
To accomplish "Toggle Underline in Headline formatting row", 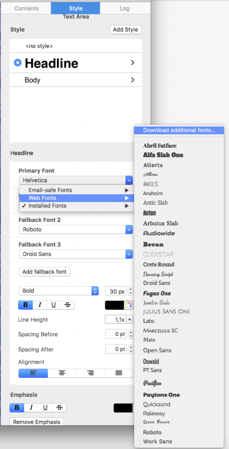I will pyautogui.click(x=53, y=305).
